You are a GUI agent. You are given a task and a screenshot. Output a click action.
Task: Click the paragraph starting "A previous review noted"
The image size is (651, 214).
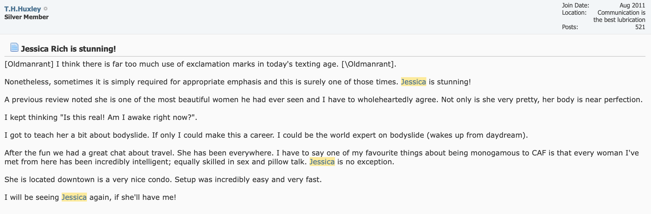click(x=324, y=100)
